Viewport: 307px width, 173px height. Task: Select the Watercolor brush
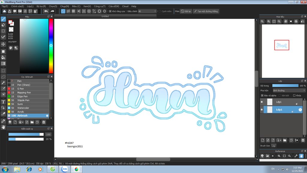click(28, 108)
